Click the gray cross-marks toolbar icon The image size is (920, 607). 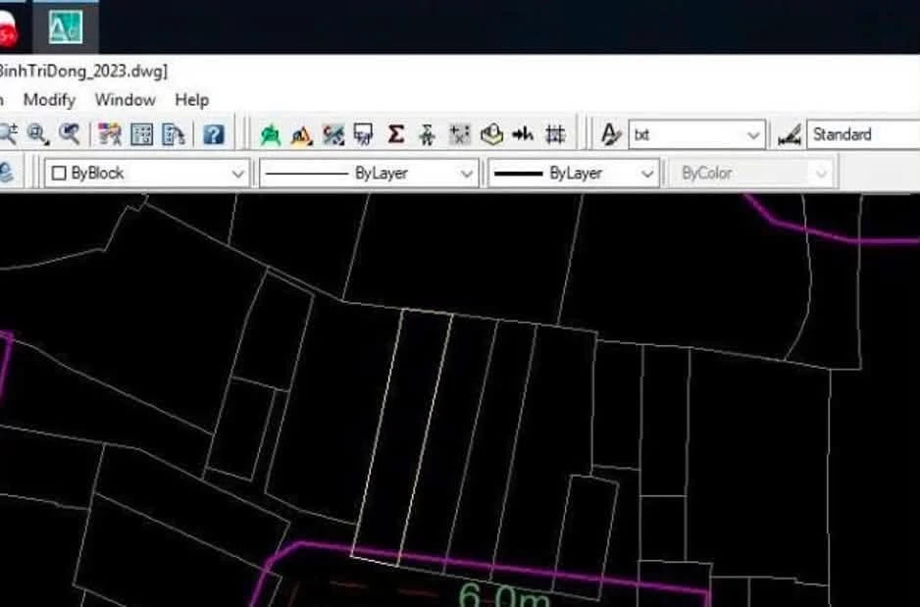point(459,134)
